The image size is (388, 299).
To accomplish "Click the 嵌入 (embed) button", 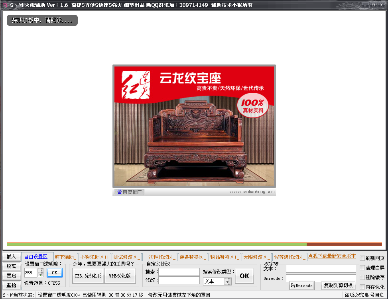I will [x=12, y=257].
